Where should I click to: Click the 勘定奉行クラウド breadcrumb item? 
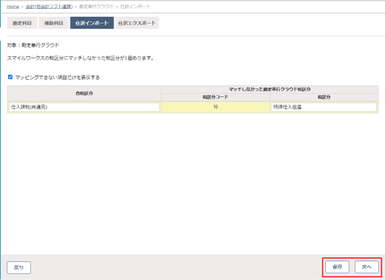tap(96, 7)
